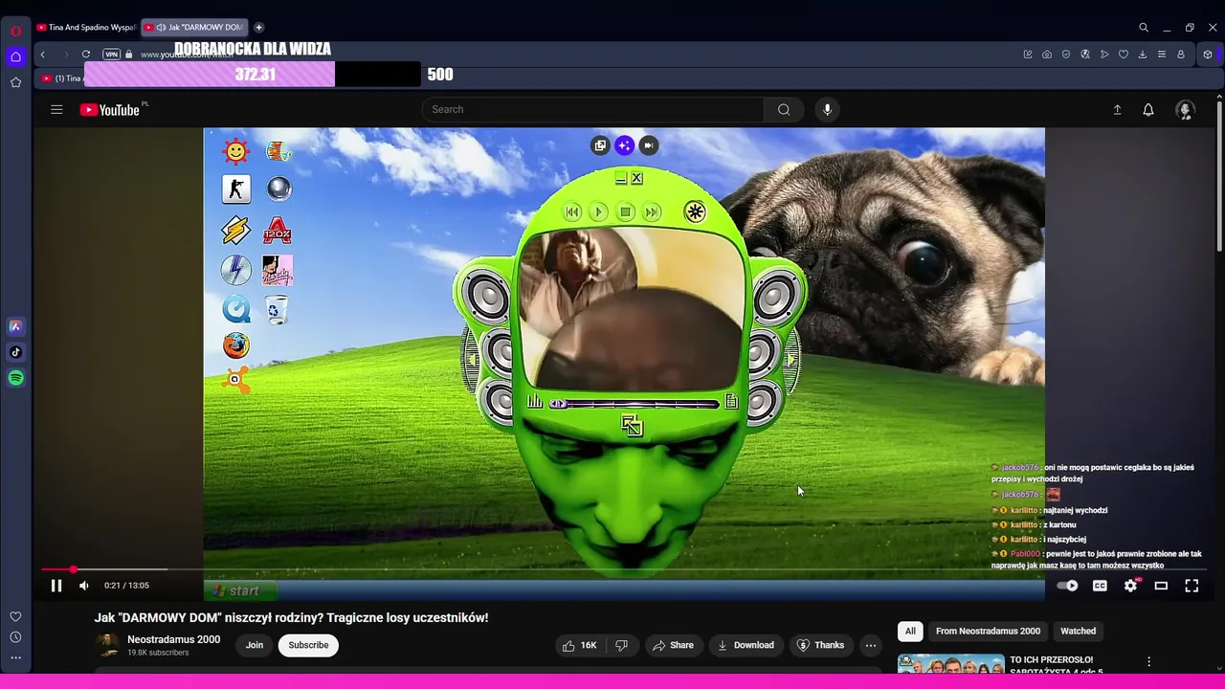
Task: Like the video showing 16K
Action: point(579,645)
